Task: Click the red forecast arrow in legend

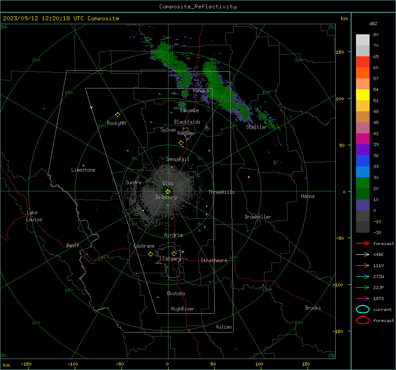Action: [363, 243]
